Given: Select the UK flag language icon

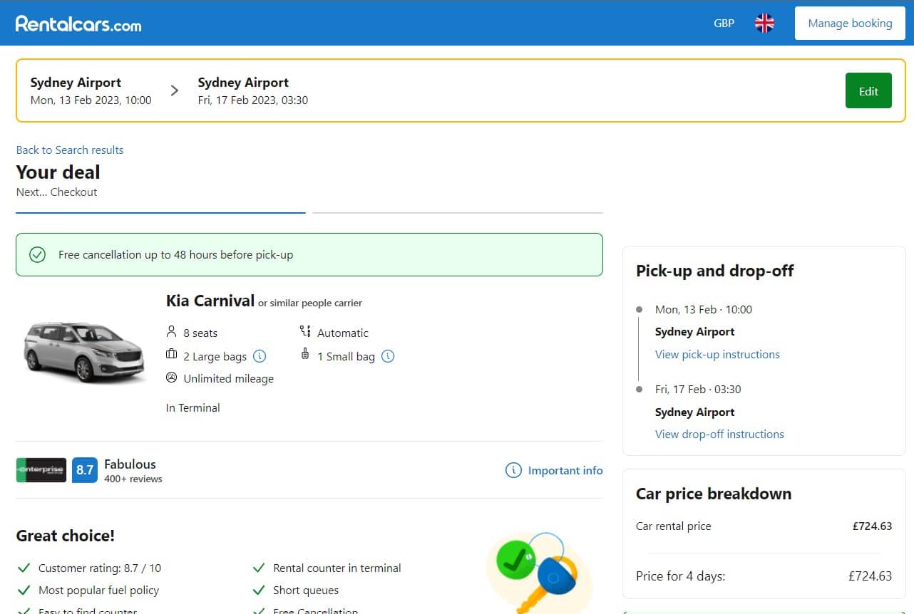Looking at the screenshot, I should (x=764, y=24).
